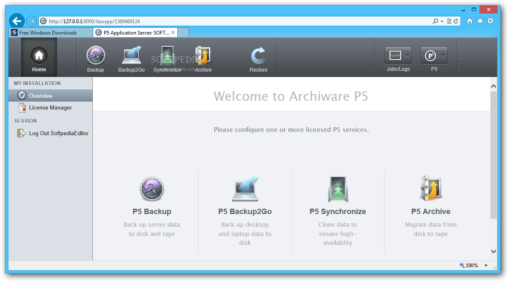Click the Welcome to Archiware P5 title
The image size is (509, 282).
pyautogui.click(x=291, y=96)
